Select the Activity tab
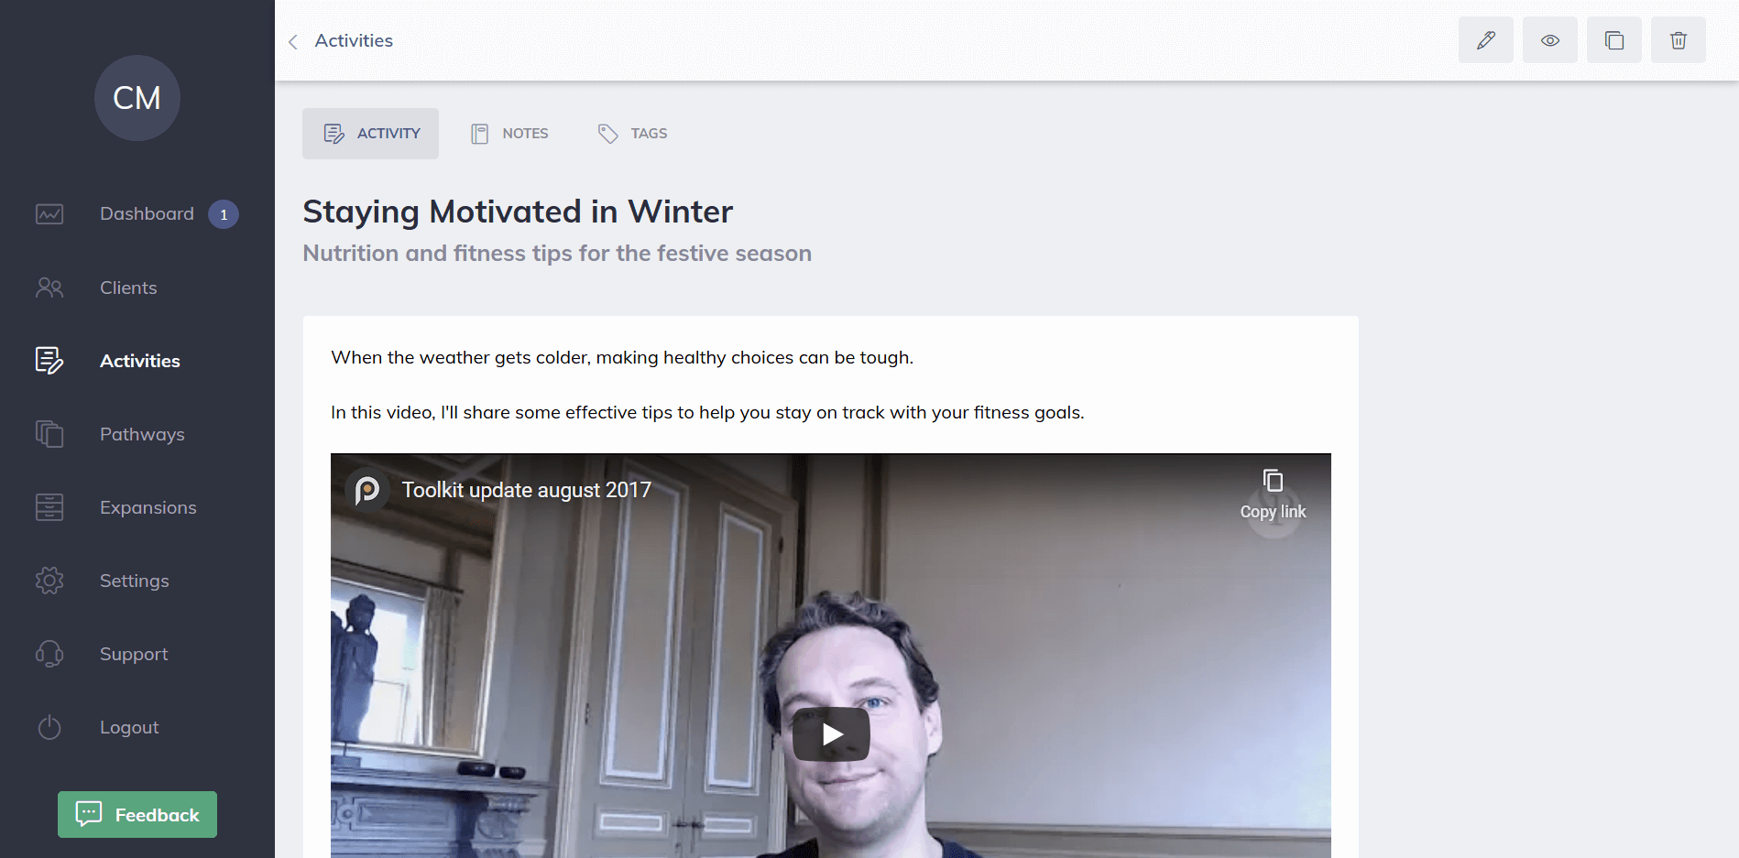Viewport: 1739px width, 858px height. [370, 134]
